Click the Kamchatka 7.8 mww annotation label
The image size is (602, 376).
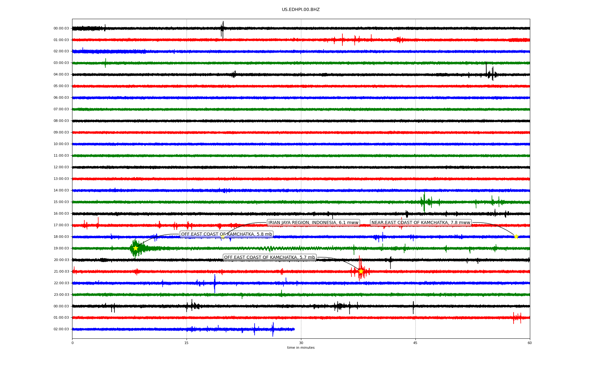tap(421, 223)
